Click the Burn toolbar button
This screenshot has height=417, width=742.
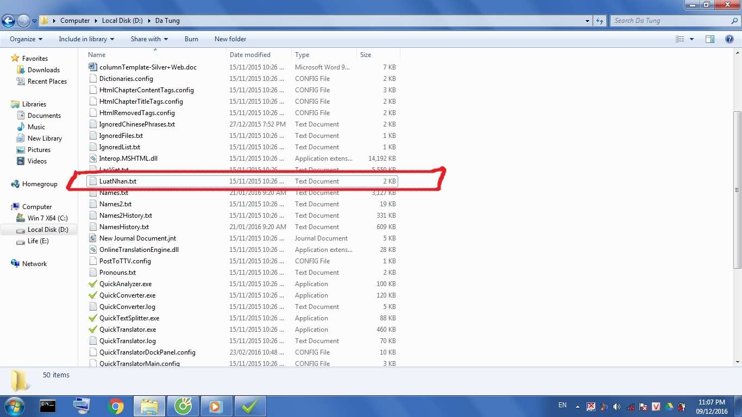pyautogui.click(x=191, y=39)
